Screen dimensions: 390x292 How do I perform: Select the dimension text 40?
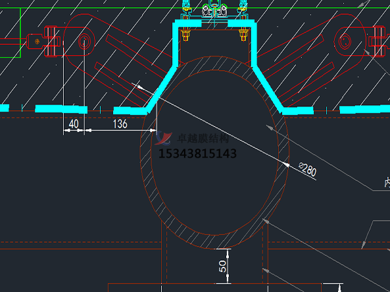(x=73, y=123)
